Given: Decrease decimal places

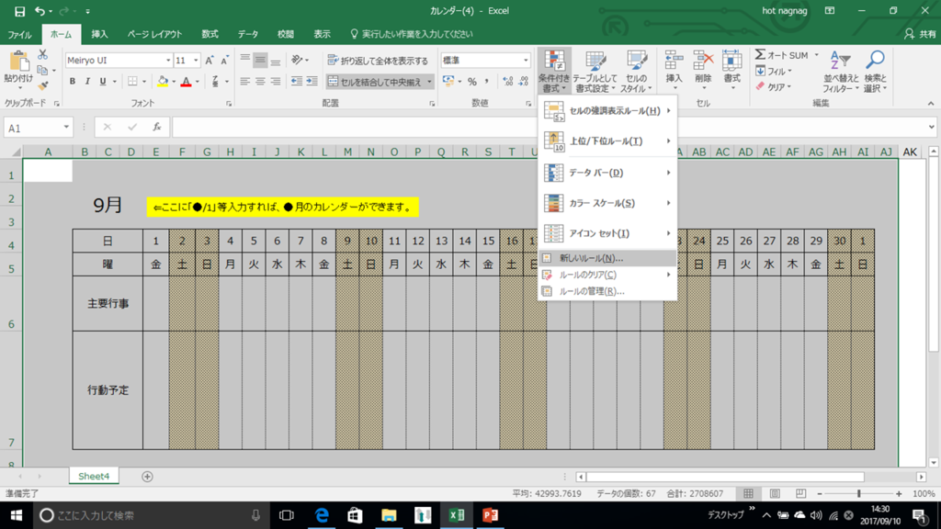Looking at the screenshot, I should (x=523, y=81).
